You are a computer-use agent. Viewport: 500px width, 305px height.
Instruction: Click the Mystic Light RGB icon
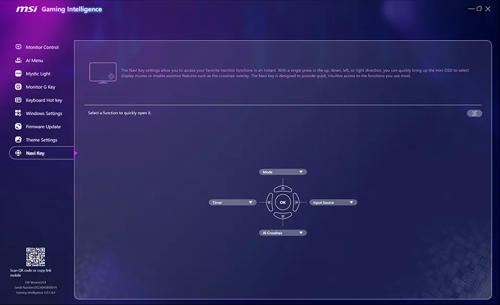pyautogui.click(x=18, y=74)
